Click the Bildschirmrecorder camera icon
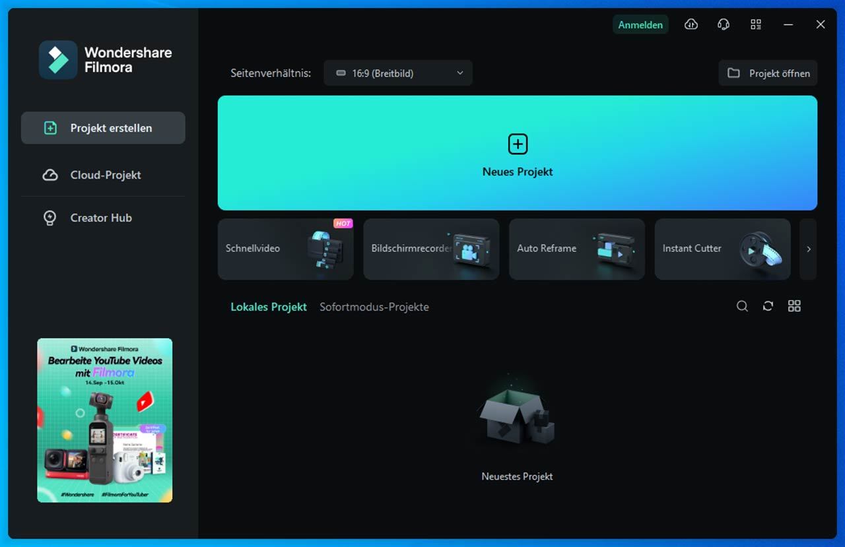 471,251
